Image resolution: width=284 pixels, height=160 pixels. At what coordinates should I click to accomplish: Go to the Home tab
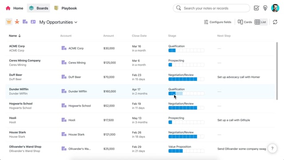tap(15, 8)
